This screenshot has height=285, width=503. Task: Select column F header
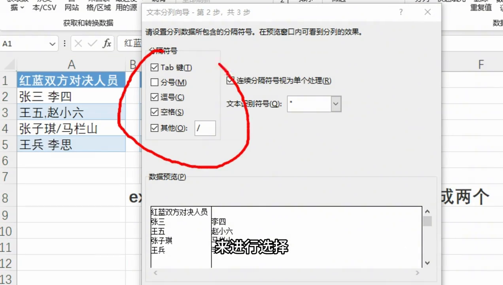pyautogui.click(x=481, y=64)
